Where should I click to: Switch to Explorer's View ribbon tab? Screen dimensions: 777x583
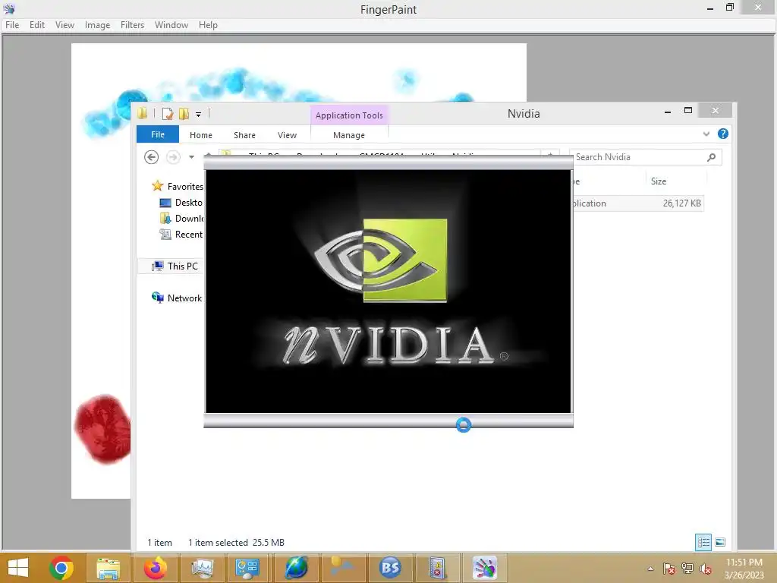(x=287, y=135)
